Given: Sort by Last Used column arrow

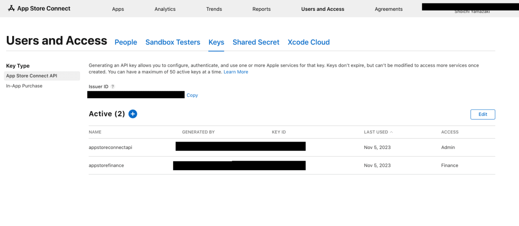Looking at the screenshot, I should 391,132.
